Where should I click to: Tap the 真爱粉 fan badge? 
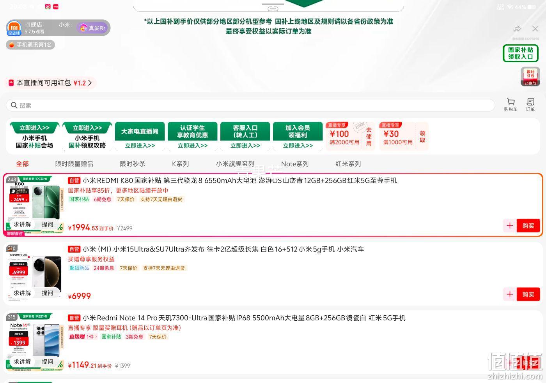[x=93, y=28]
